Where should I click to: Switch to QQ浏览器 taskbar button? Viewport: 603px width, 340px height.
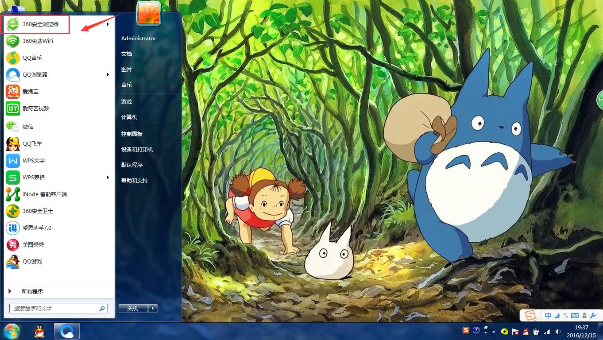pyautogui.click(x=67, y=331)
